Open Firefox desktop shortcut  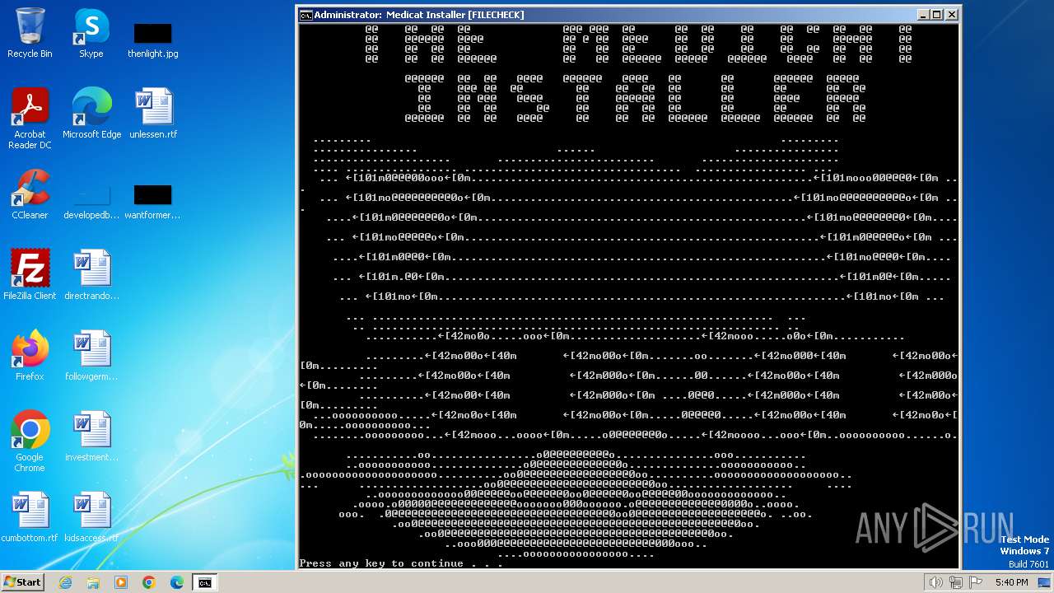coord(30,356)
